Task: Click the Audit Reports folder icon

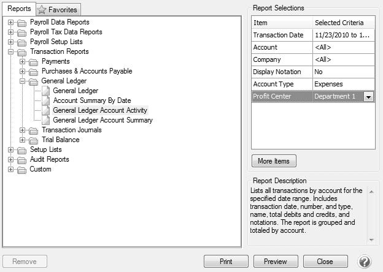Action: (x=22, y=159)
